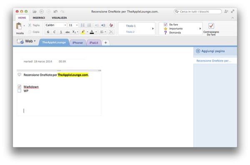Click the note container resize arrows

pyautogui.click(x=100, y=70)
